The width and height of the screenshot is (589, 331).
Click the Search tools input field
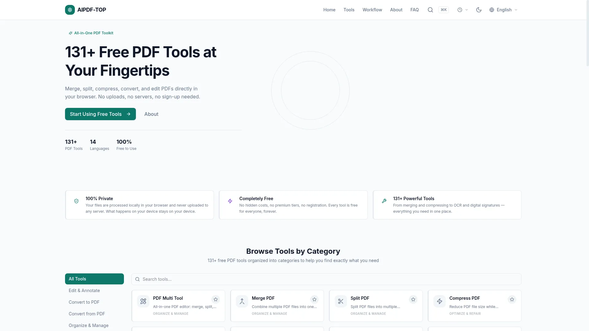click(326, 279)
